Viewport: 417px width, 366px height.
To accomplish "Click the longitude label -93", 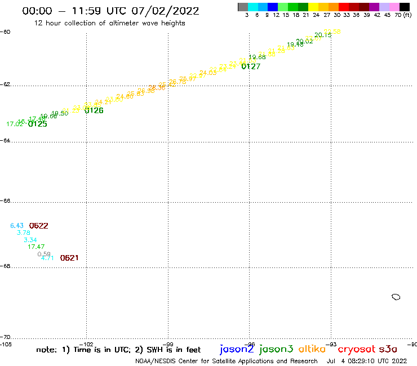I will 331,345.
